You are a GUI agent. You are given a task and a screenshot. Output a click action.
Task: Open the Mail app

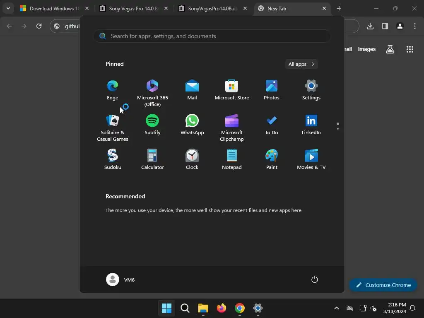tap(192, 90)
